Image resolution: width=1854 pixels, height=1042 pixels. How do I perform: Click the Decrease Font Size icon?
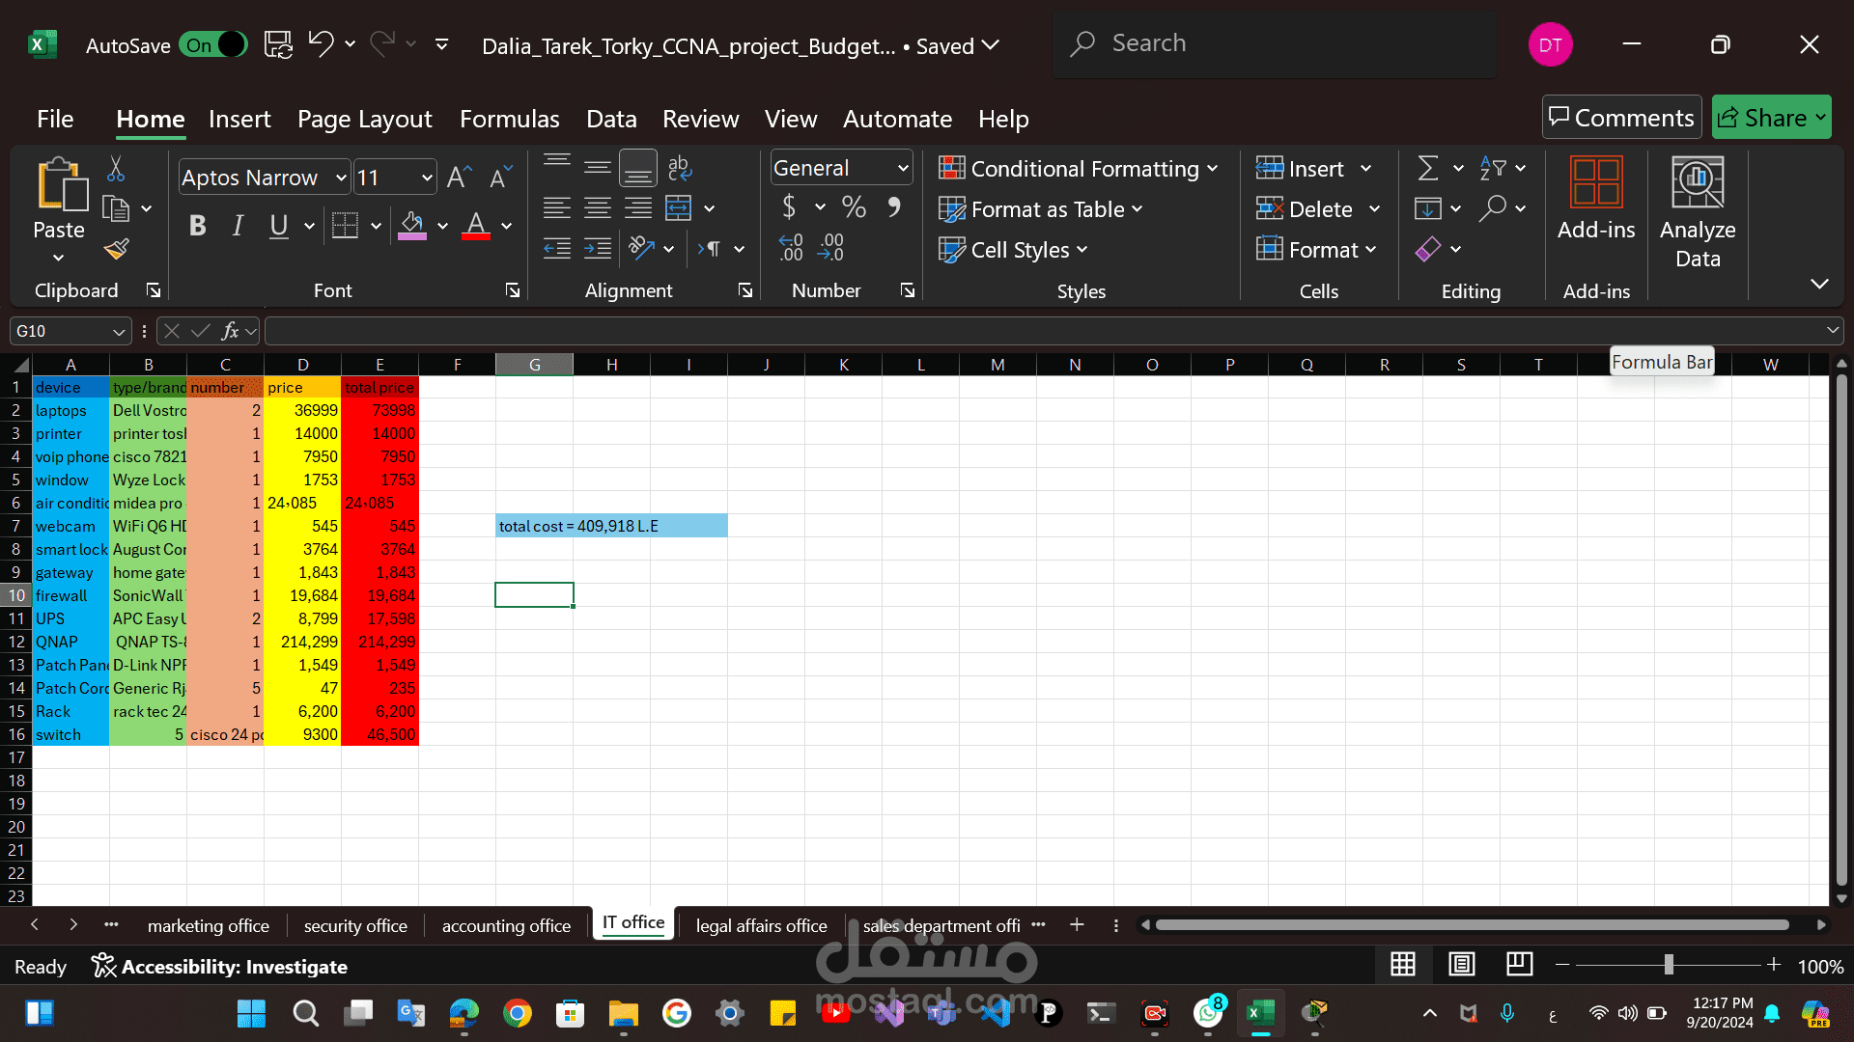click(x=499, y=178)
